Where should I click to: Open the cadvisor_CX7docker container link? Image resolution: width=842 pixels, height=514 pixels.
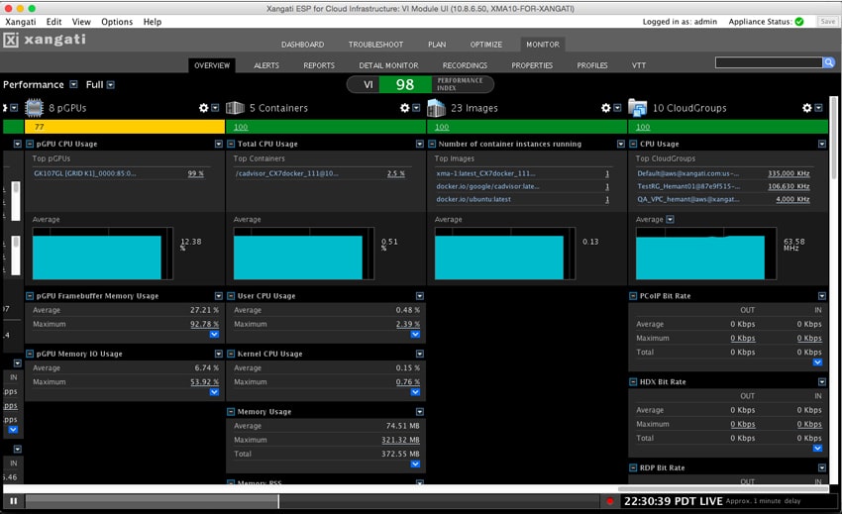coord(286,173)
